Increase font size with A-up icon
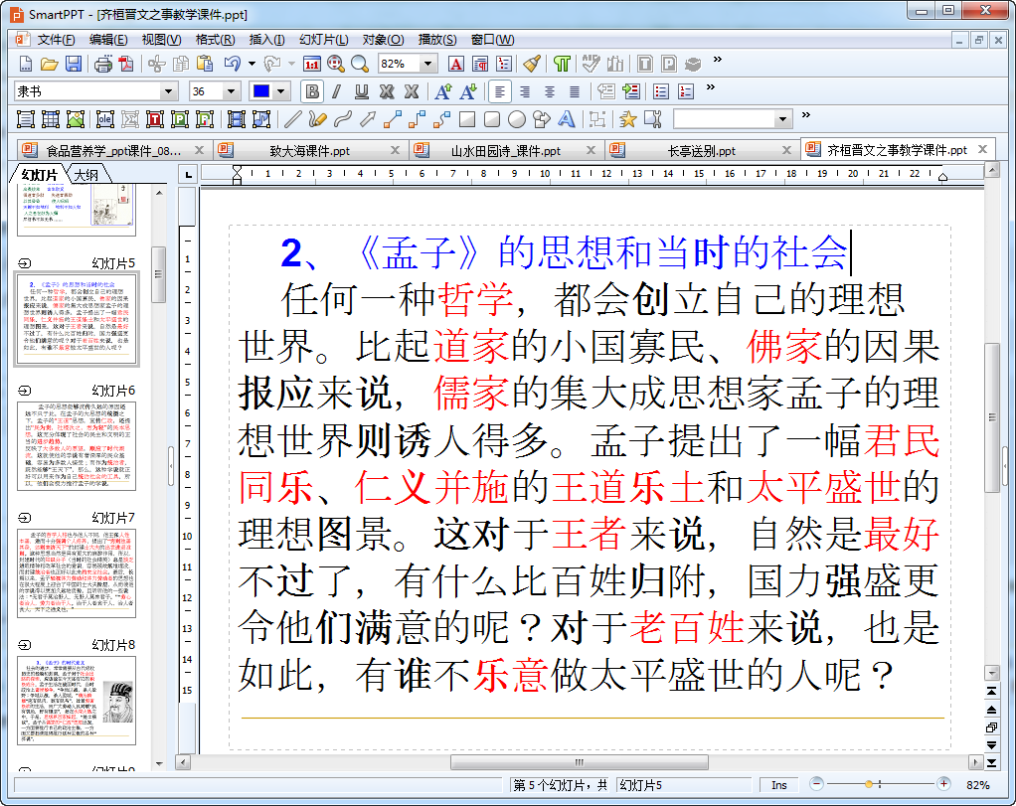The width and height of the screenshot is (1016, 806). [x=443, y=91]
